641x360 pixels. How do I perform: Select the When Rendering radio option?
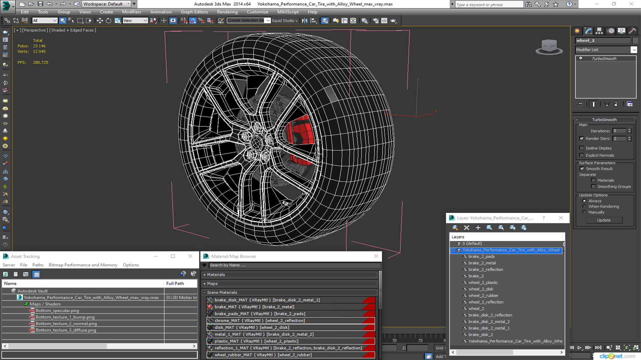tap(584, 207)
